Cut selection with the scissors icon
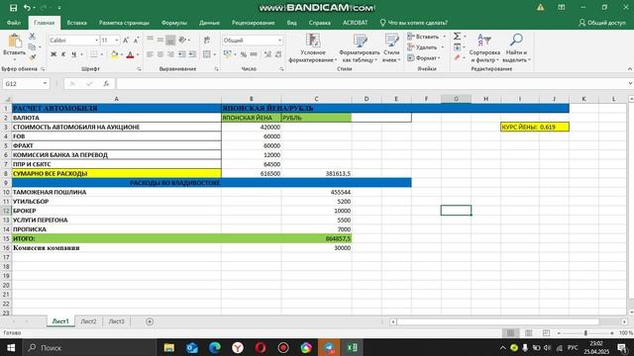 [x=32, y=37]
